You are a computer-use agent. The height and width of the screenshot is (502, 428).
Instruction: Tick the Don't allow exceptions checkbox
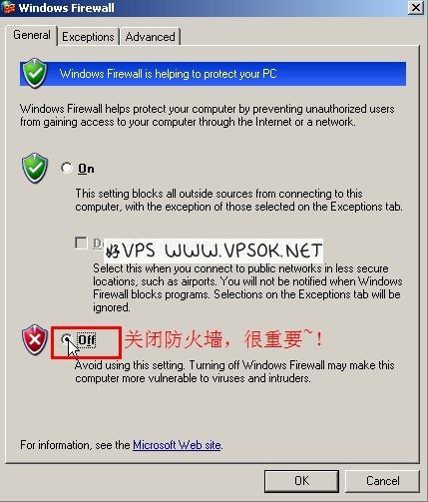click(81, 243)
